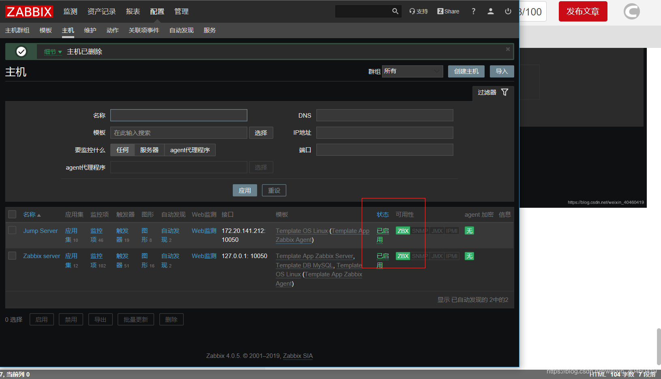Click encryption badge for Zabbix server
661x379 pixels.
(x=469, y=256)
